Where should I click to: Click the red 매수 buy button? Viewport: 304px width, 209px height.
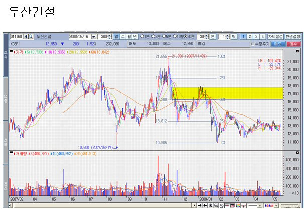(293, 44)
